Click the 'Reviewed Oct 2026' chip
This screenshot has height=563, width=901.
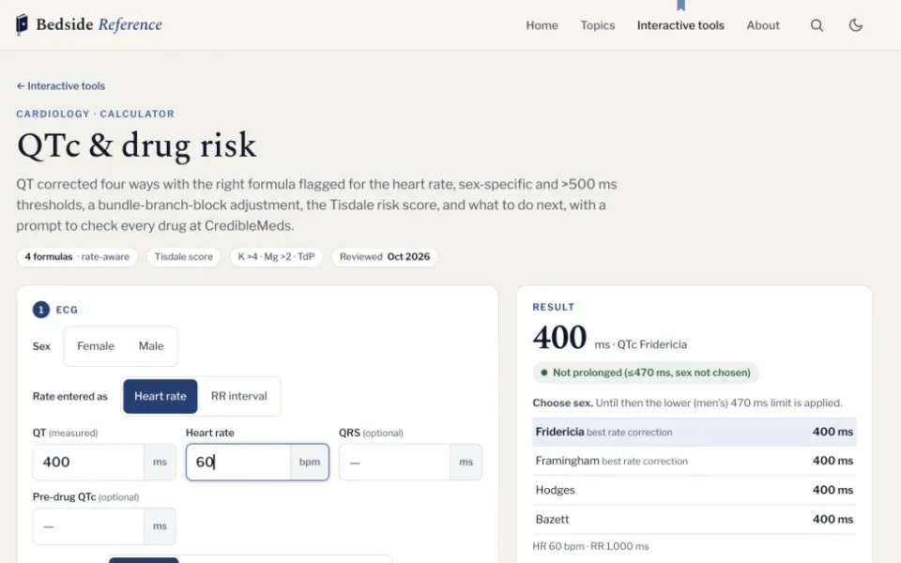tap(385, 257)
